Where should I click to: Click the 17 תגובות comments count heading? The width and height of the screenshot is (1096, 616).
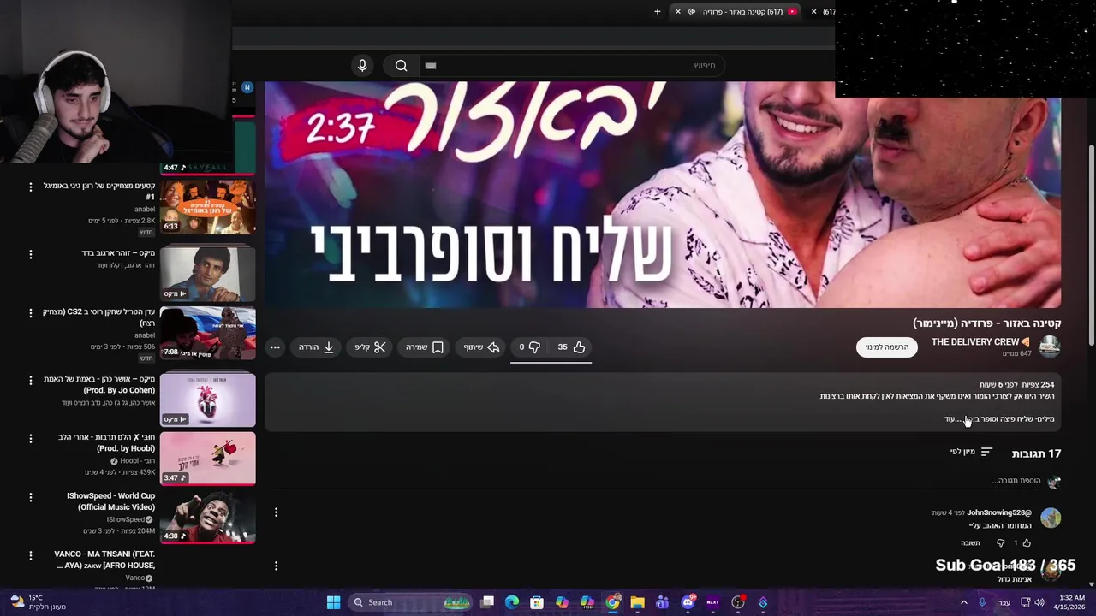(1036, 453)
